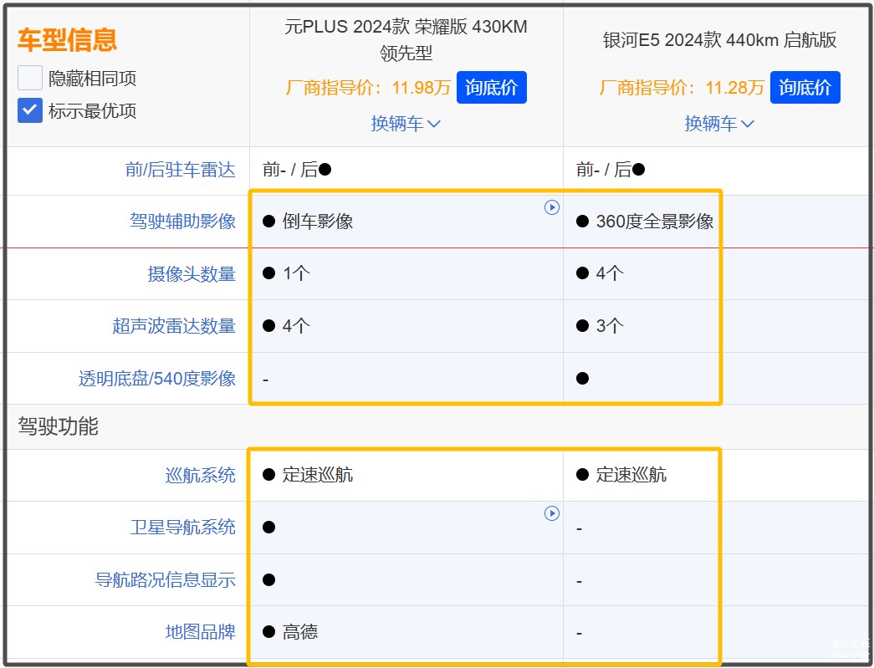This screenshot has width=874, height=668.
Task: Uncheck the 标示最优项 checkbox
Action: [30, 110]
